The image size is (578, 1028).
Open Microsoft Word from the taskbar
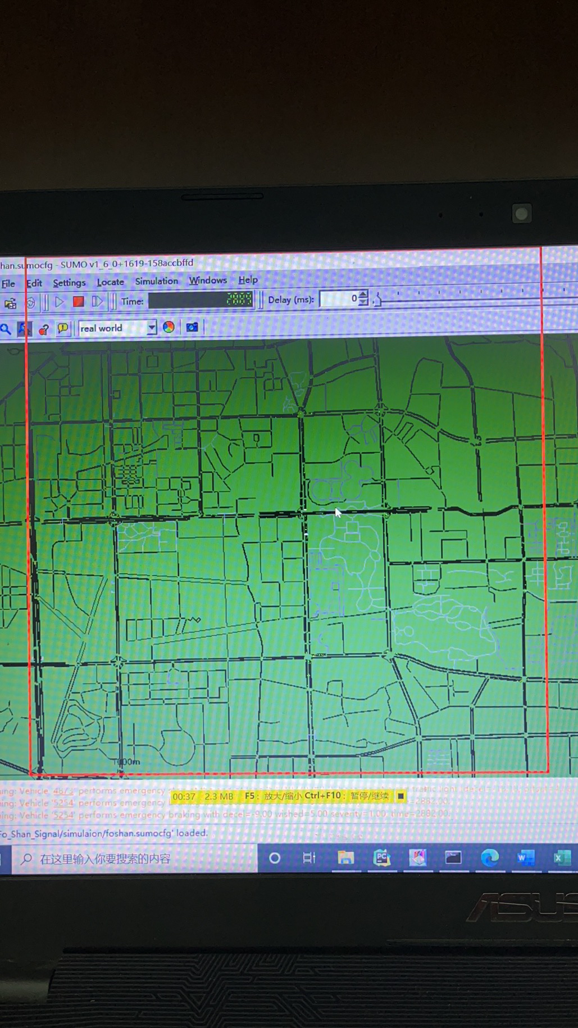(x=526, y=857)
